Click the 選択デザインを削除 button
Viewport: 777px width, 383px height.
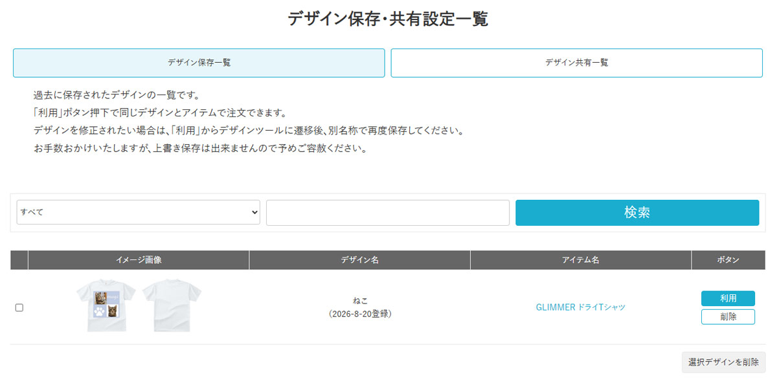724,362
